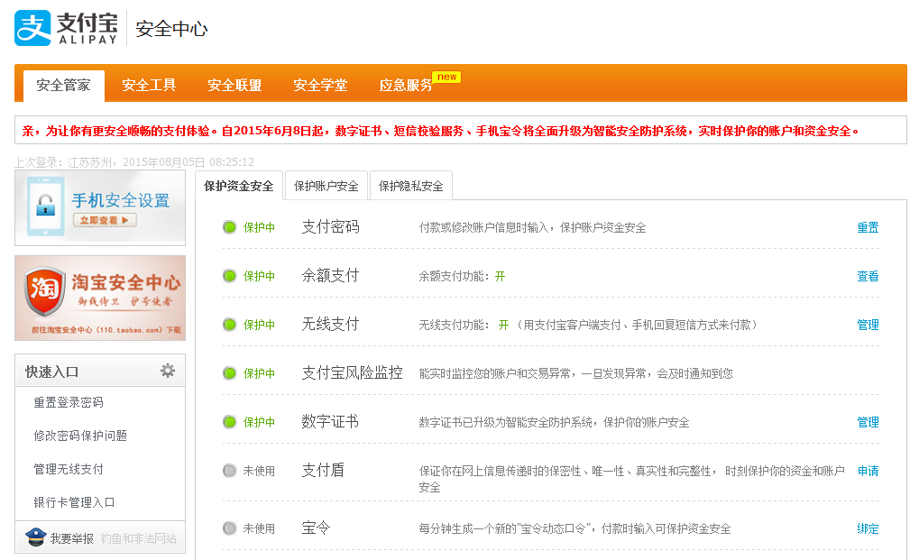Screen dimensions: 910x560
Task: Select 保护账户安全 tab
Action: [x=326, y=186]
